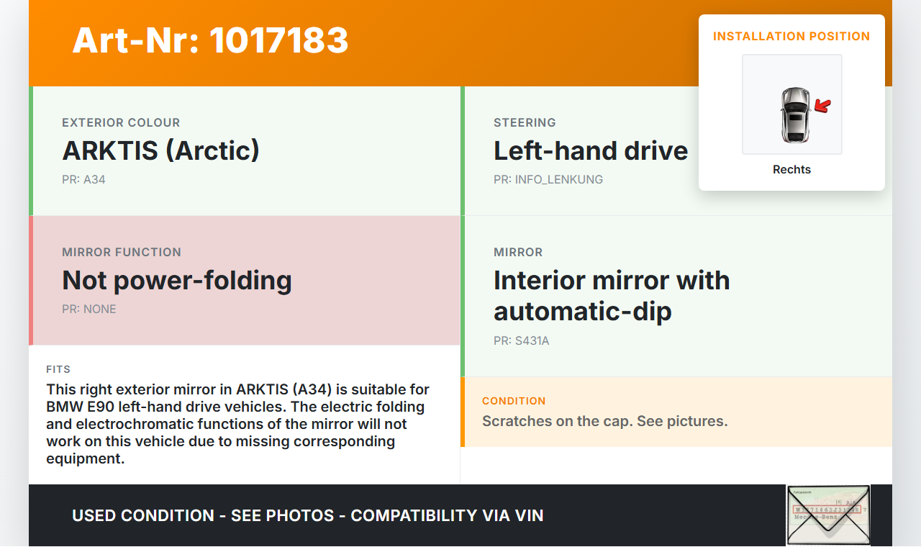Open the envelope VIN image

pos(828,515)
